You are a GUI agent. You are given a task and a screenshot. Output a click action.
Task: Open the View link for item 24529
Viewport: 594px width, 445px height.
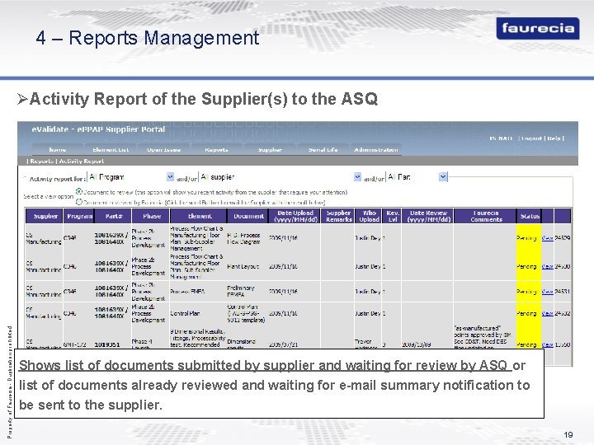[548, 238]
